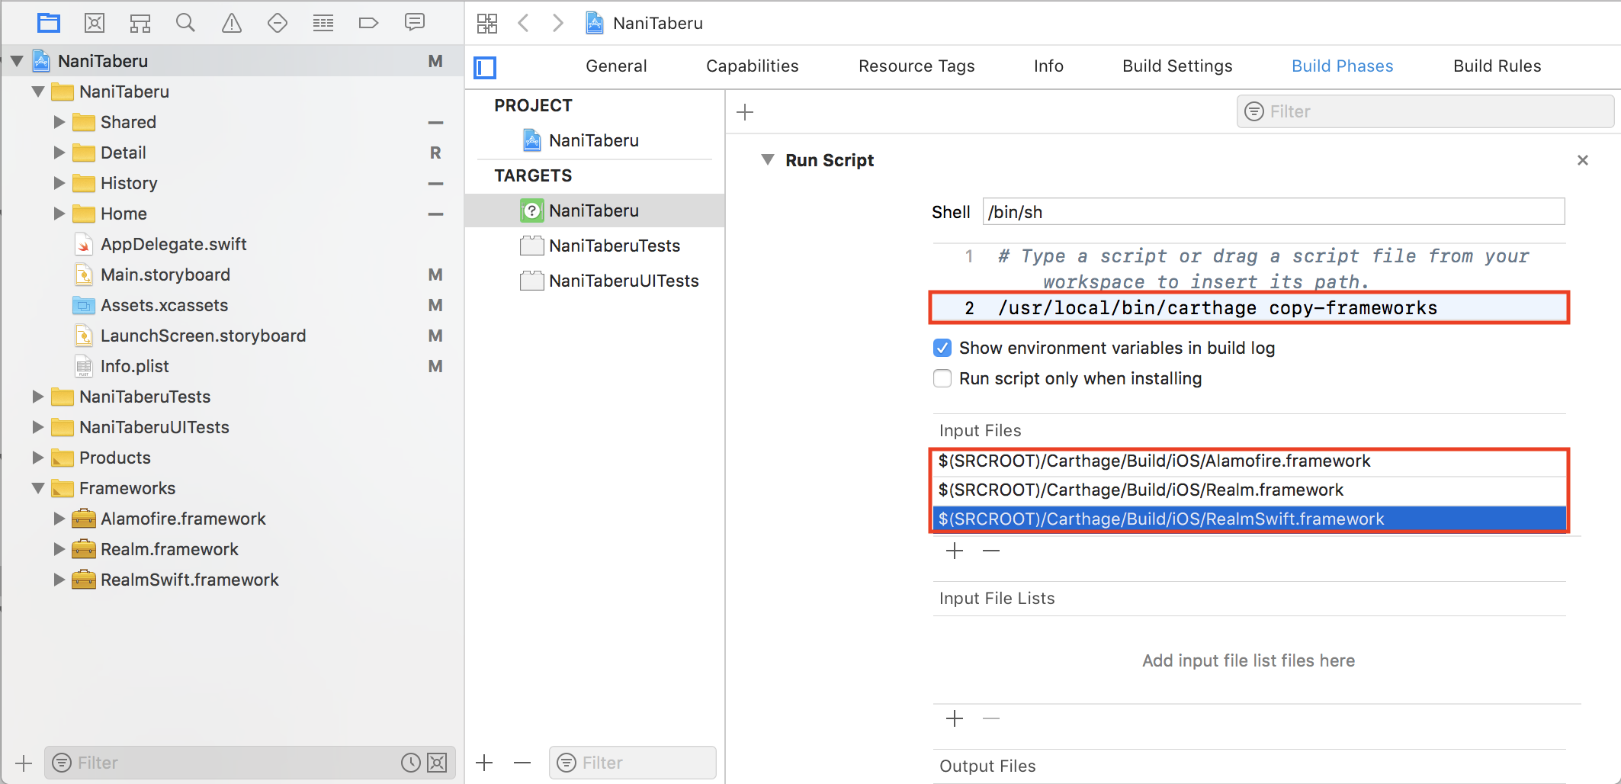Viewport: 1621px width, 784px height.
Task: Collapse the Frameworks folder
Action: (38, 488)
